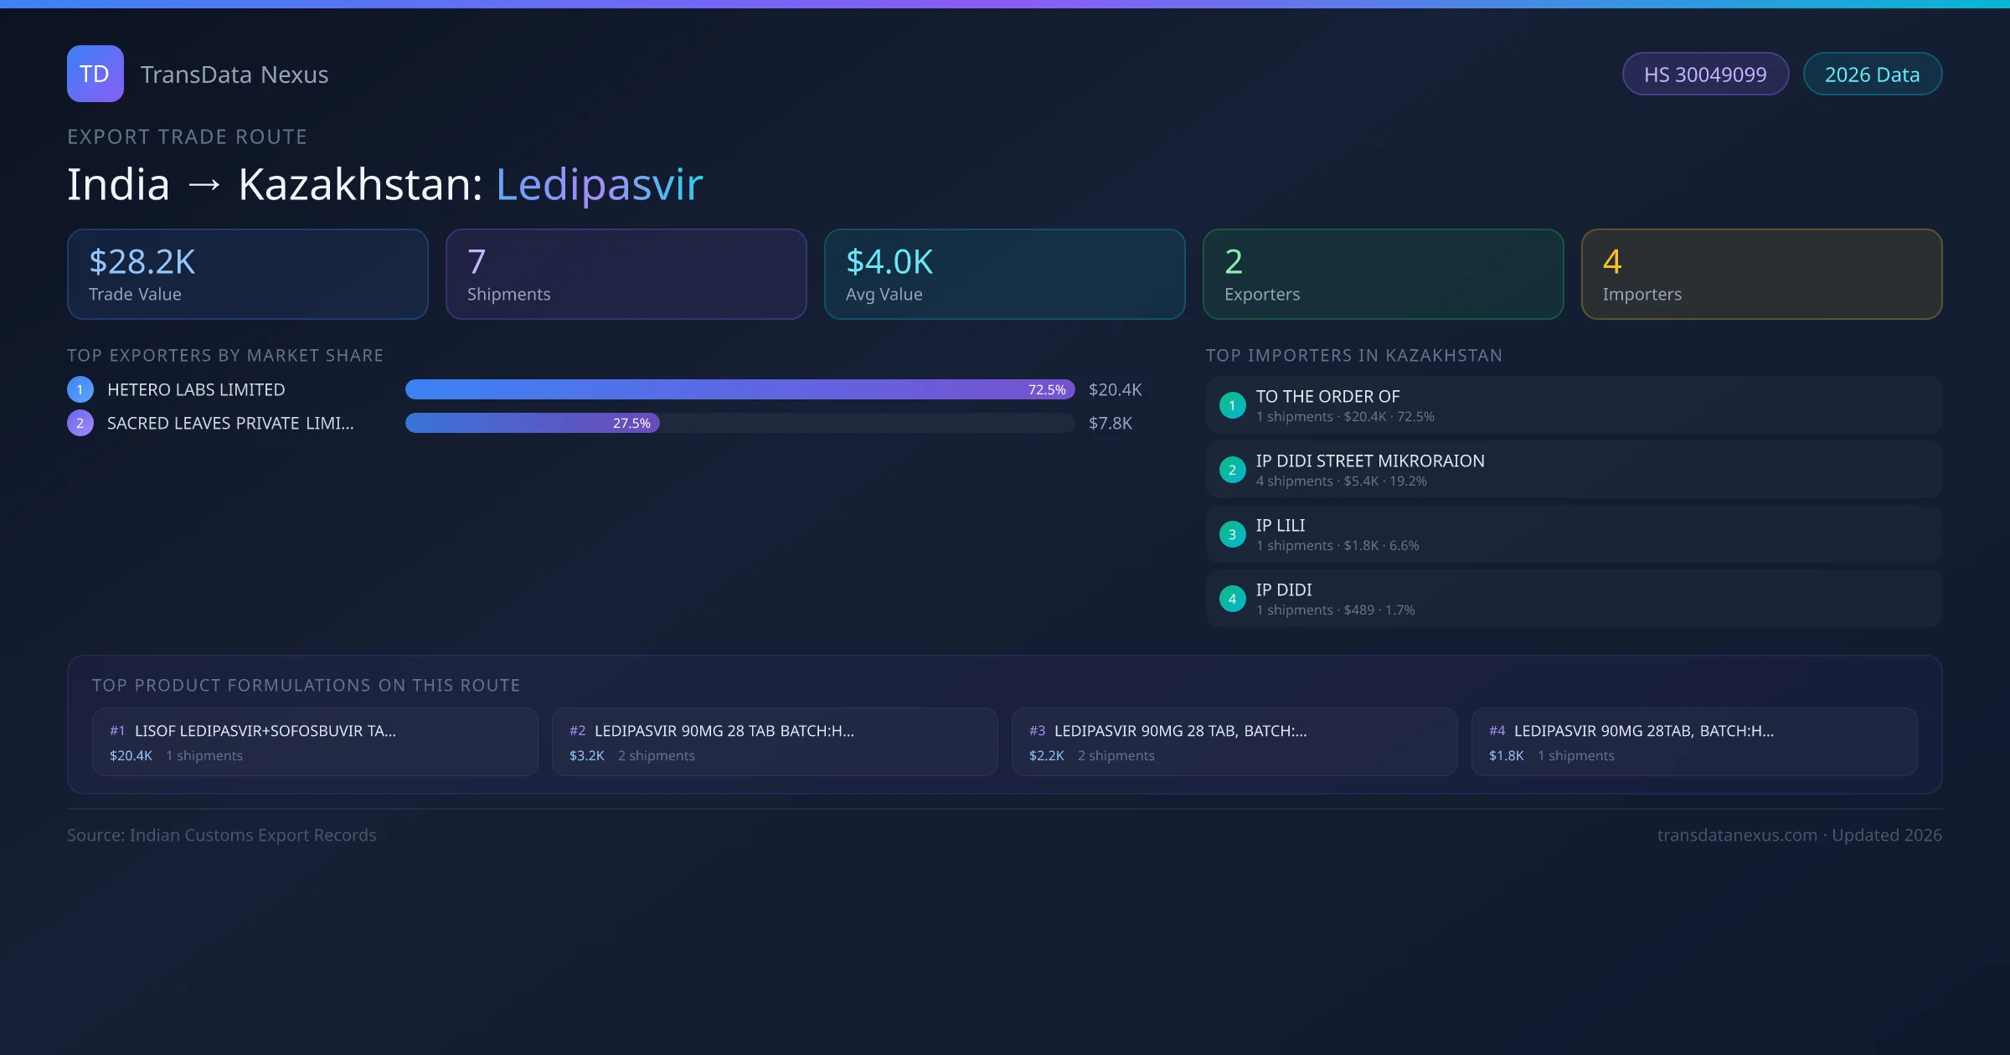Screen dimensions: 2010x1055
Task: Click Hetero Labs 72.5% market share bar
Action: pyautogui.click(x=739, y=389)
